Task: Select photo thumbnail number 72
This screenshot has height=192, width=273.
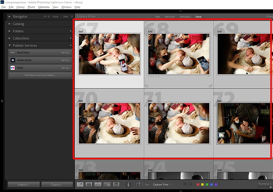Action: [245, 123]
